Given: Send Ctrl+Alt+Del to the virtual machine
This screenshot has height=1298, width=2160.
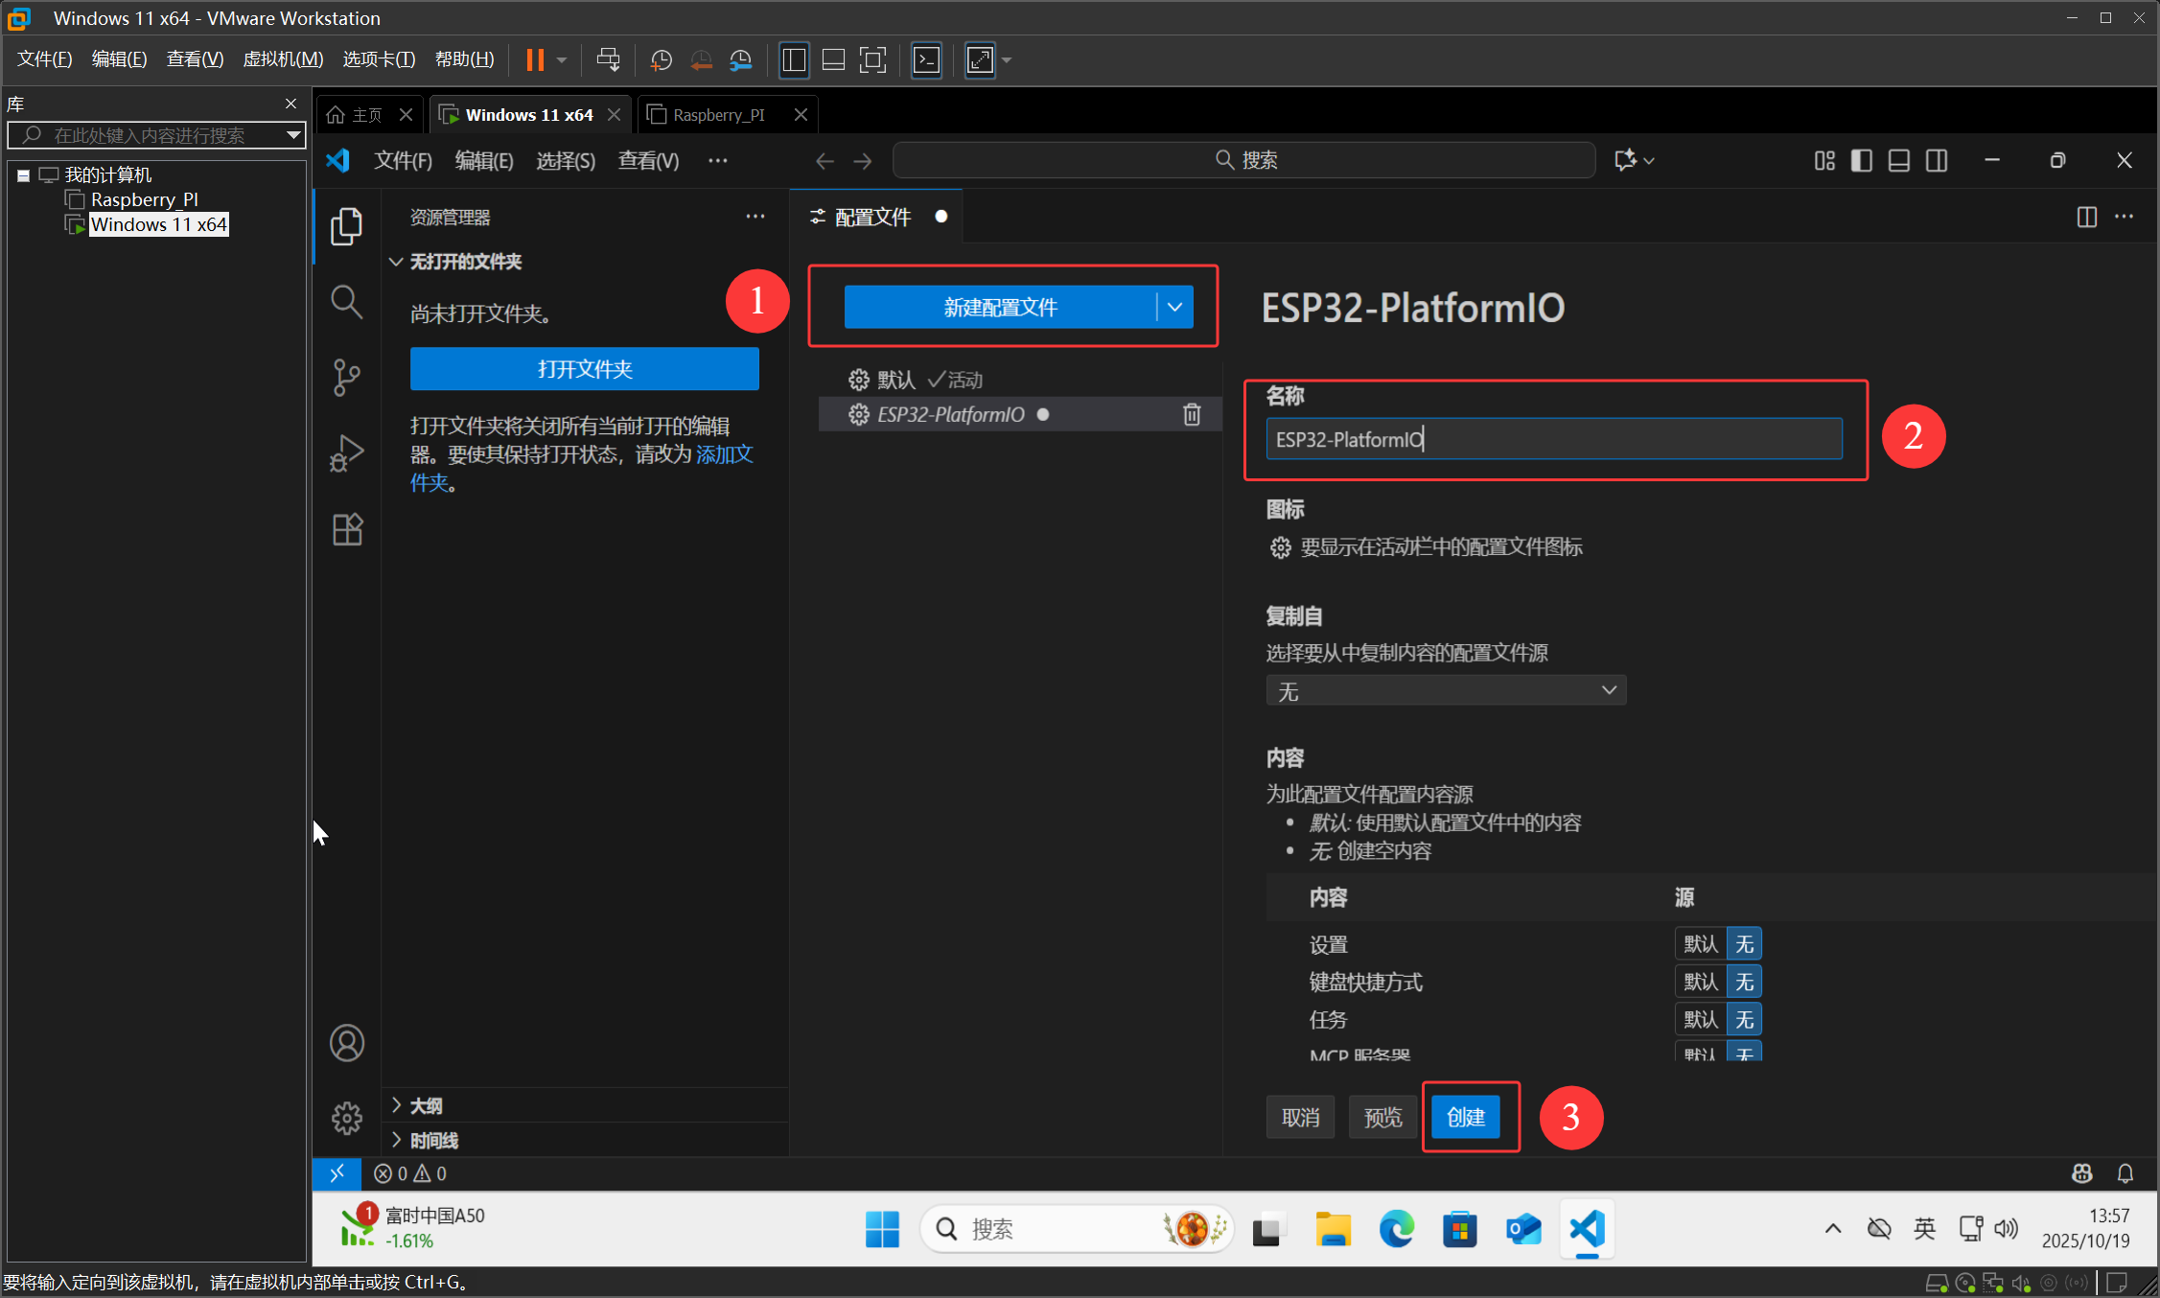Looking at the screenshot, I should click(x=608, y=60).
